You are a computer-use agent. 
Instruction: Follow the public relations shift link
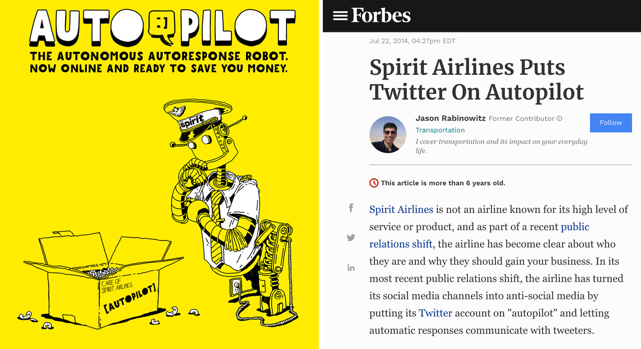tap(479, 235)
